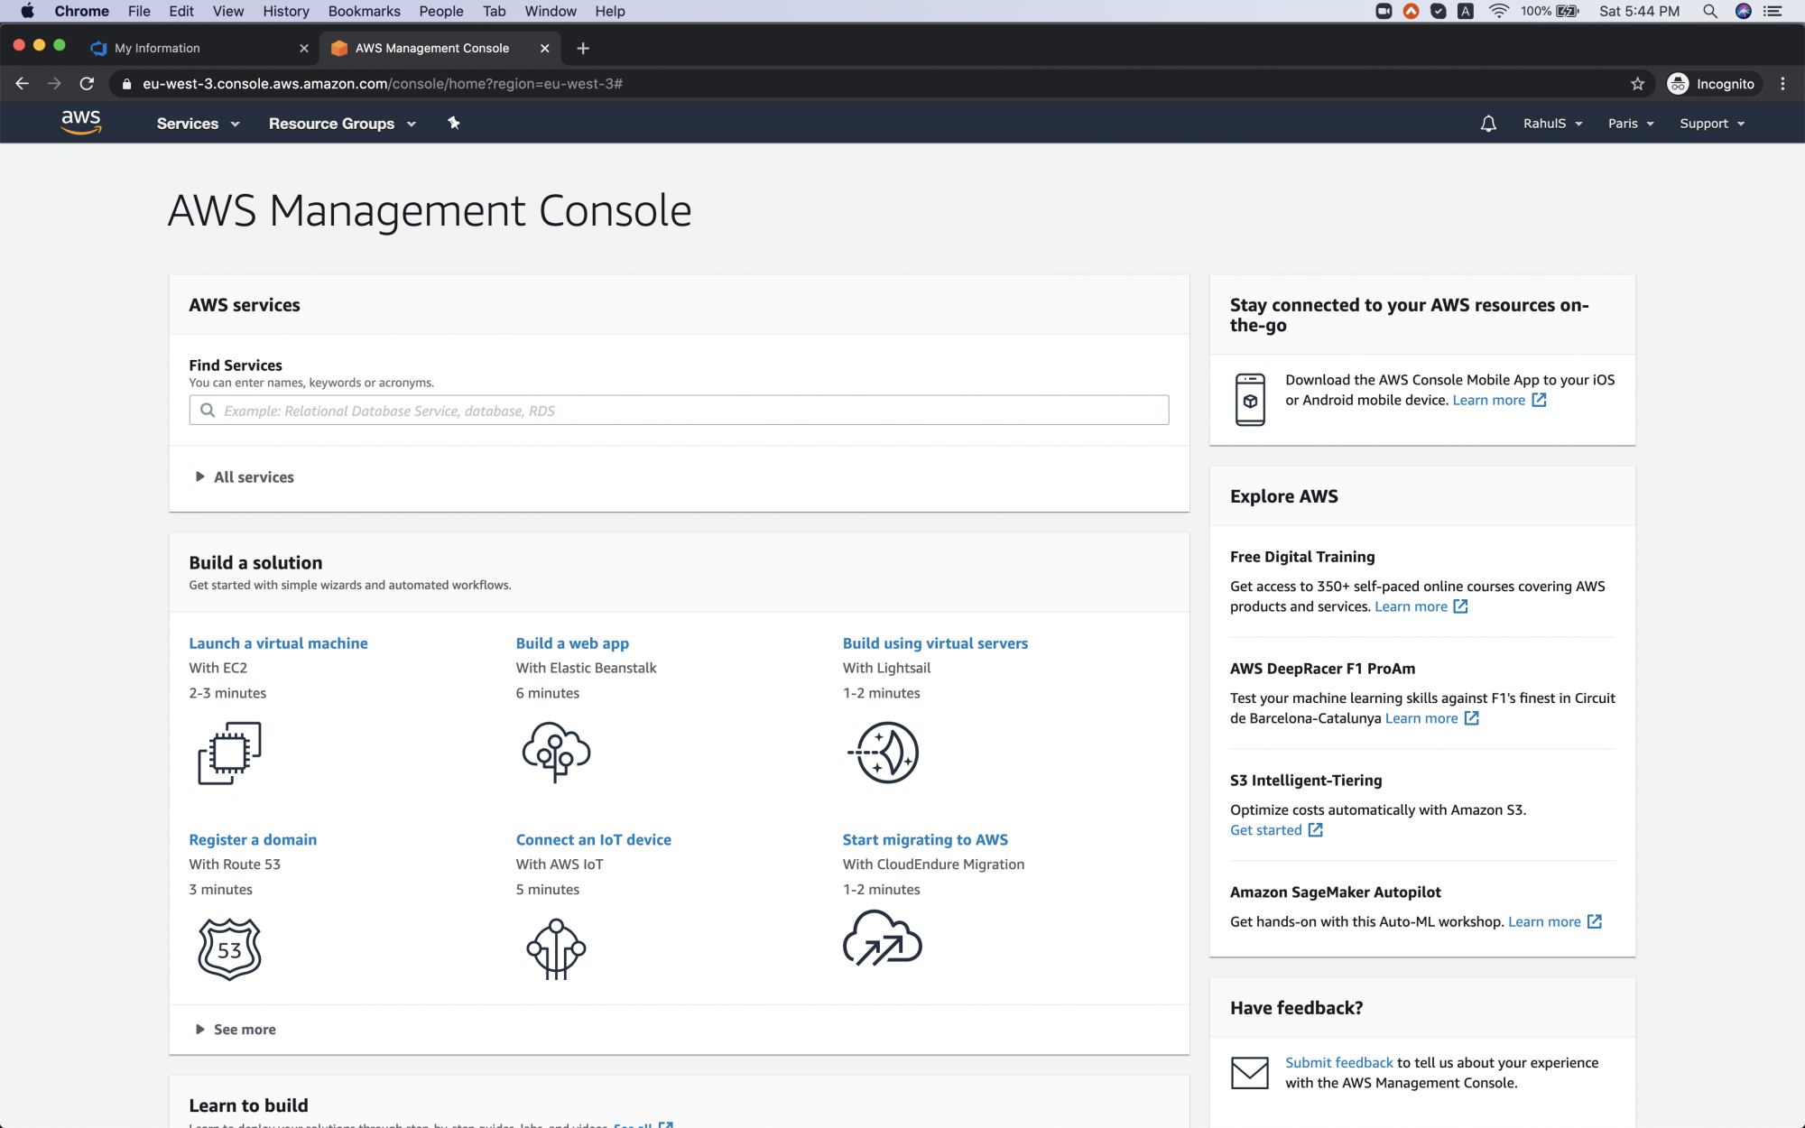Image resolution: width=1805 pixels, height=1128 pixels.
Task: Click the Route 53 domain shield icon
Action: click(228, 948)
